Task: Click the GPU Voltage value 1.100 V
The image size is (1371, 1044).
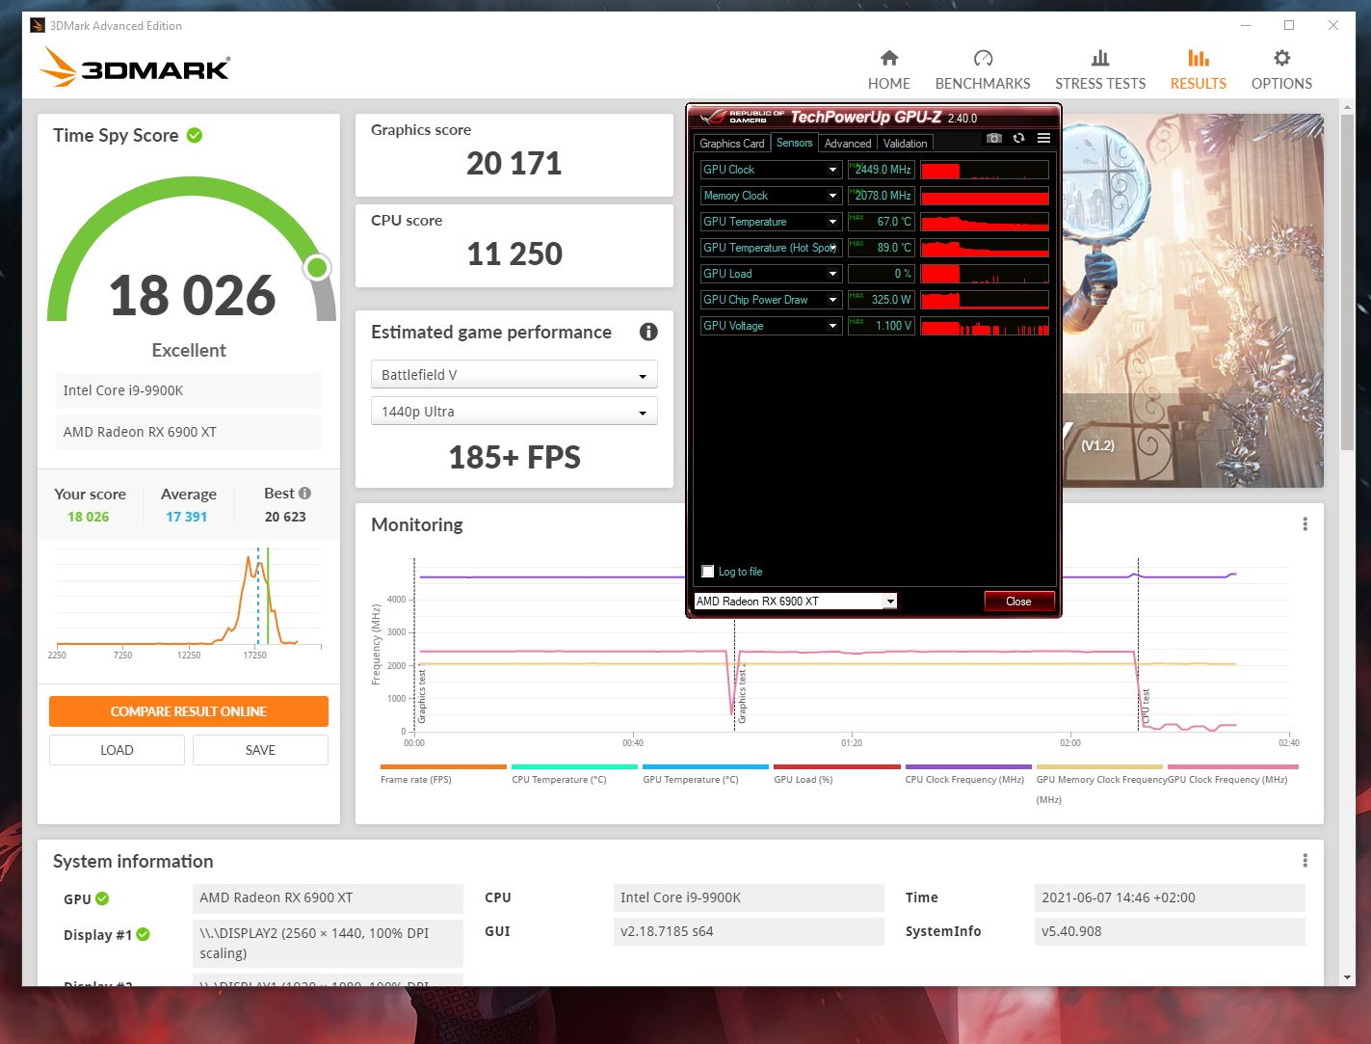Action: 881,326
